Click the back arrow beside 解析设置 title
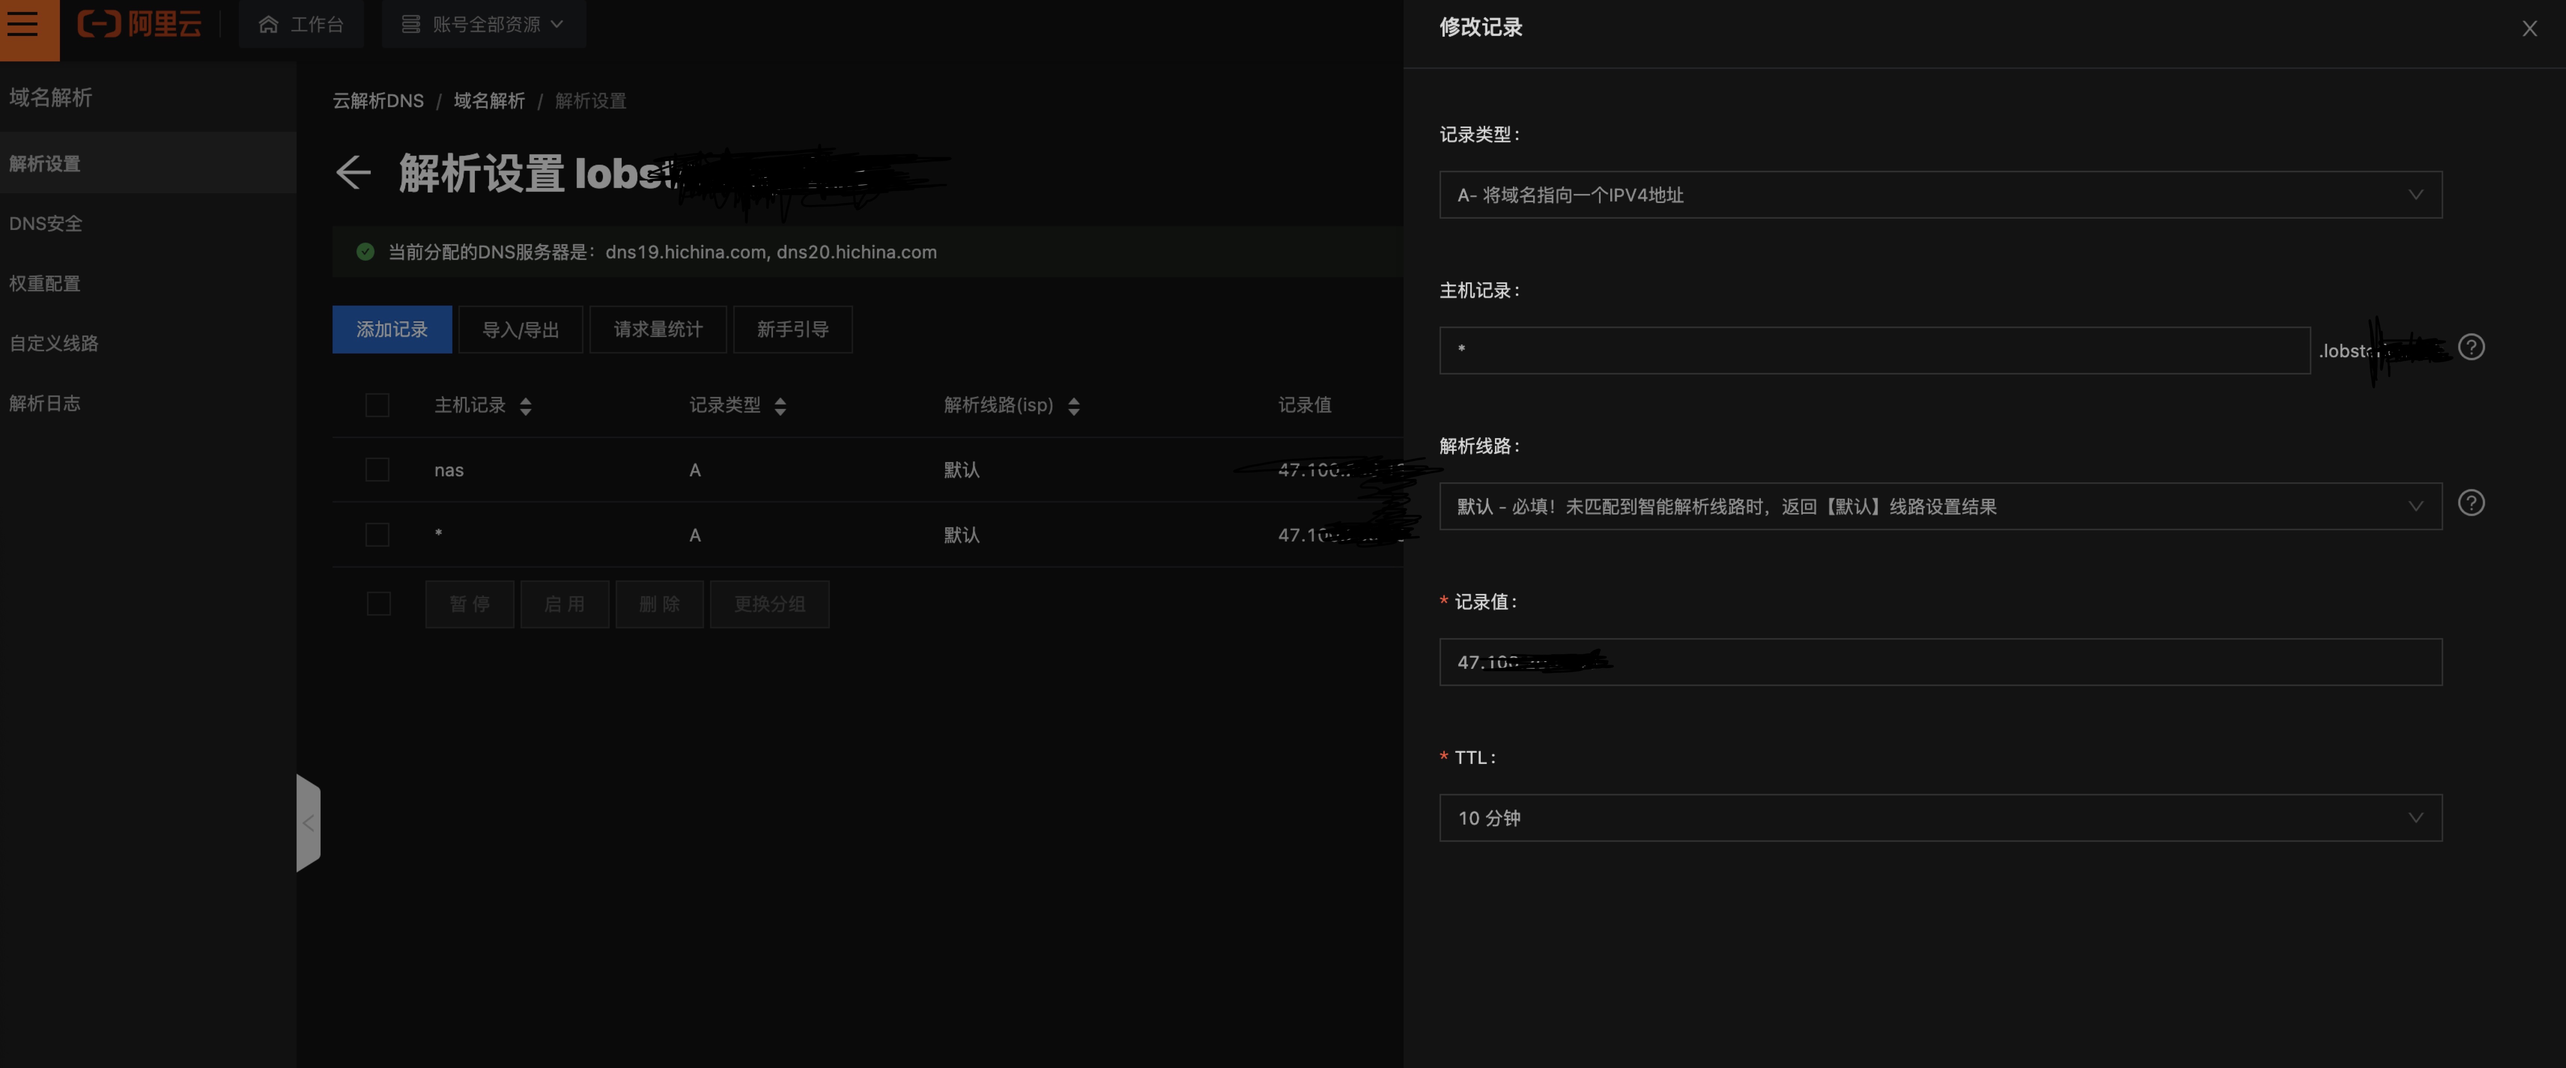This screenshot has height=1068, width=2566. pyautogui.click(x=353, y=172)
